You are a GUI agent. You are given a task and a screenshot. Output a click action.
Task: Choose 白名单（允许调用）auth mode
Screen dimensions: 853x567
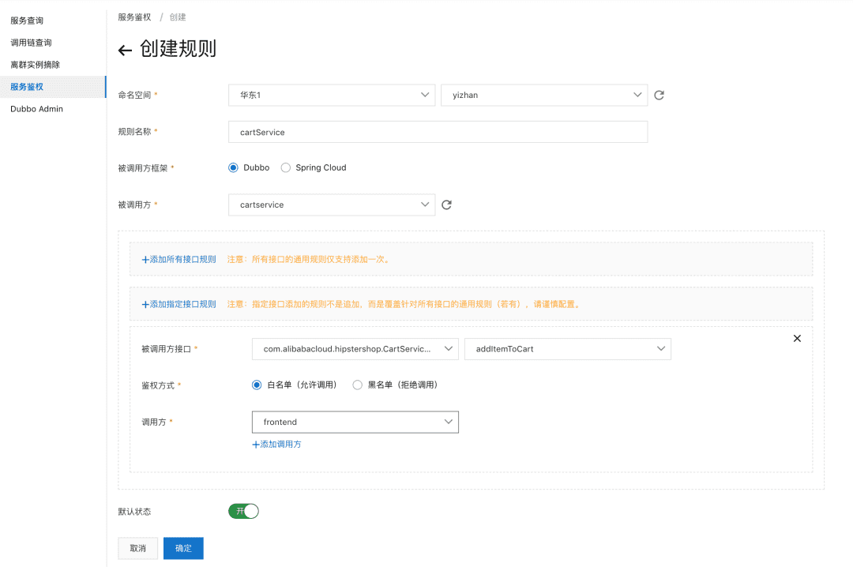coord(257,385)
